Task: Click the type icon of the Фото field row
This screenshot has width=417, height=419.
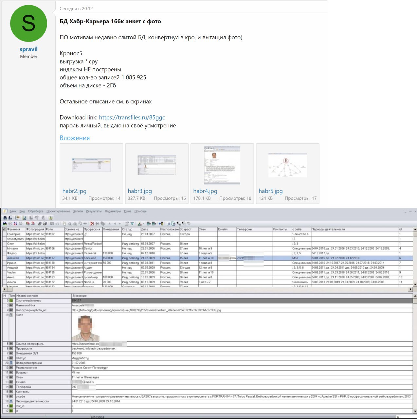Action: click(x=11, y=315)
